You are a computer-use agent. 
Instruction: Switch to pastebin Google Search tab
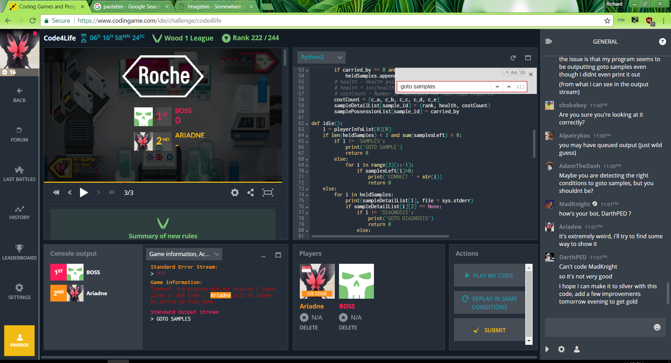click(x=131, y=6)
